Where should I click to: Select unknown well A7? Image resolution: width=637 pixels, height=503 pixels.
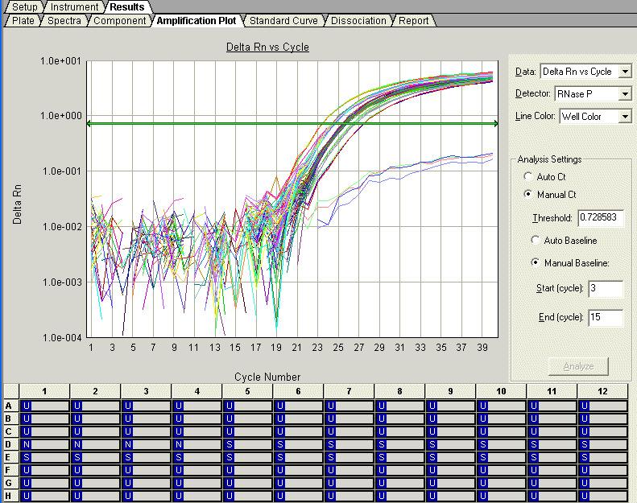pyautogui.click(x=349, y=406)
